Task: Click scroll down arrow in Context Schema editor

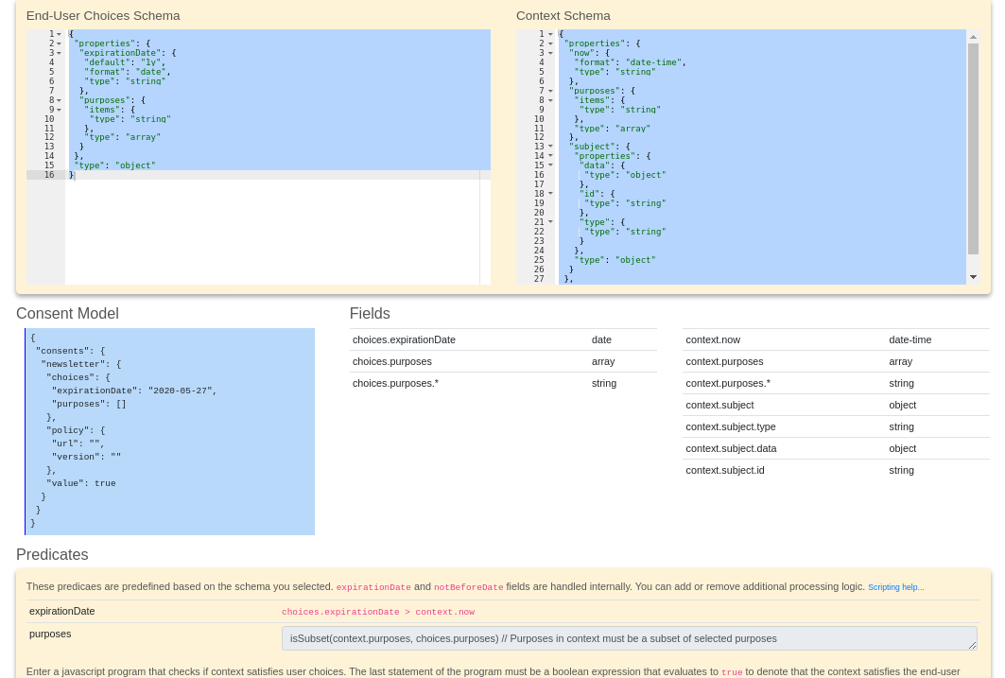Action: 973,277
